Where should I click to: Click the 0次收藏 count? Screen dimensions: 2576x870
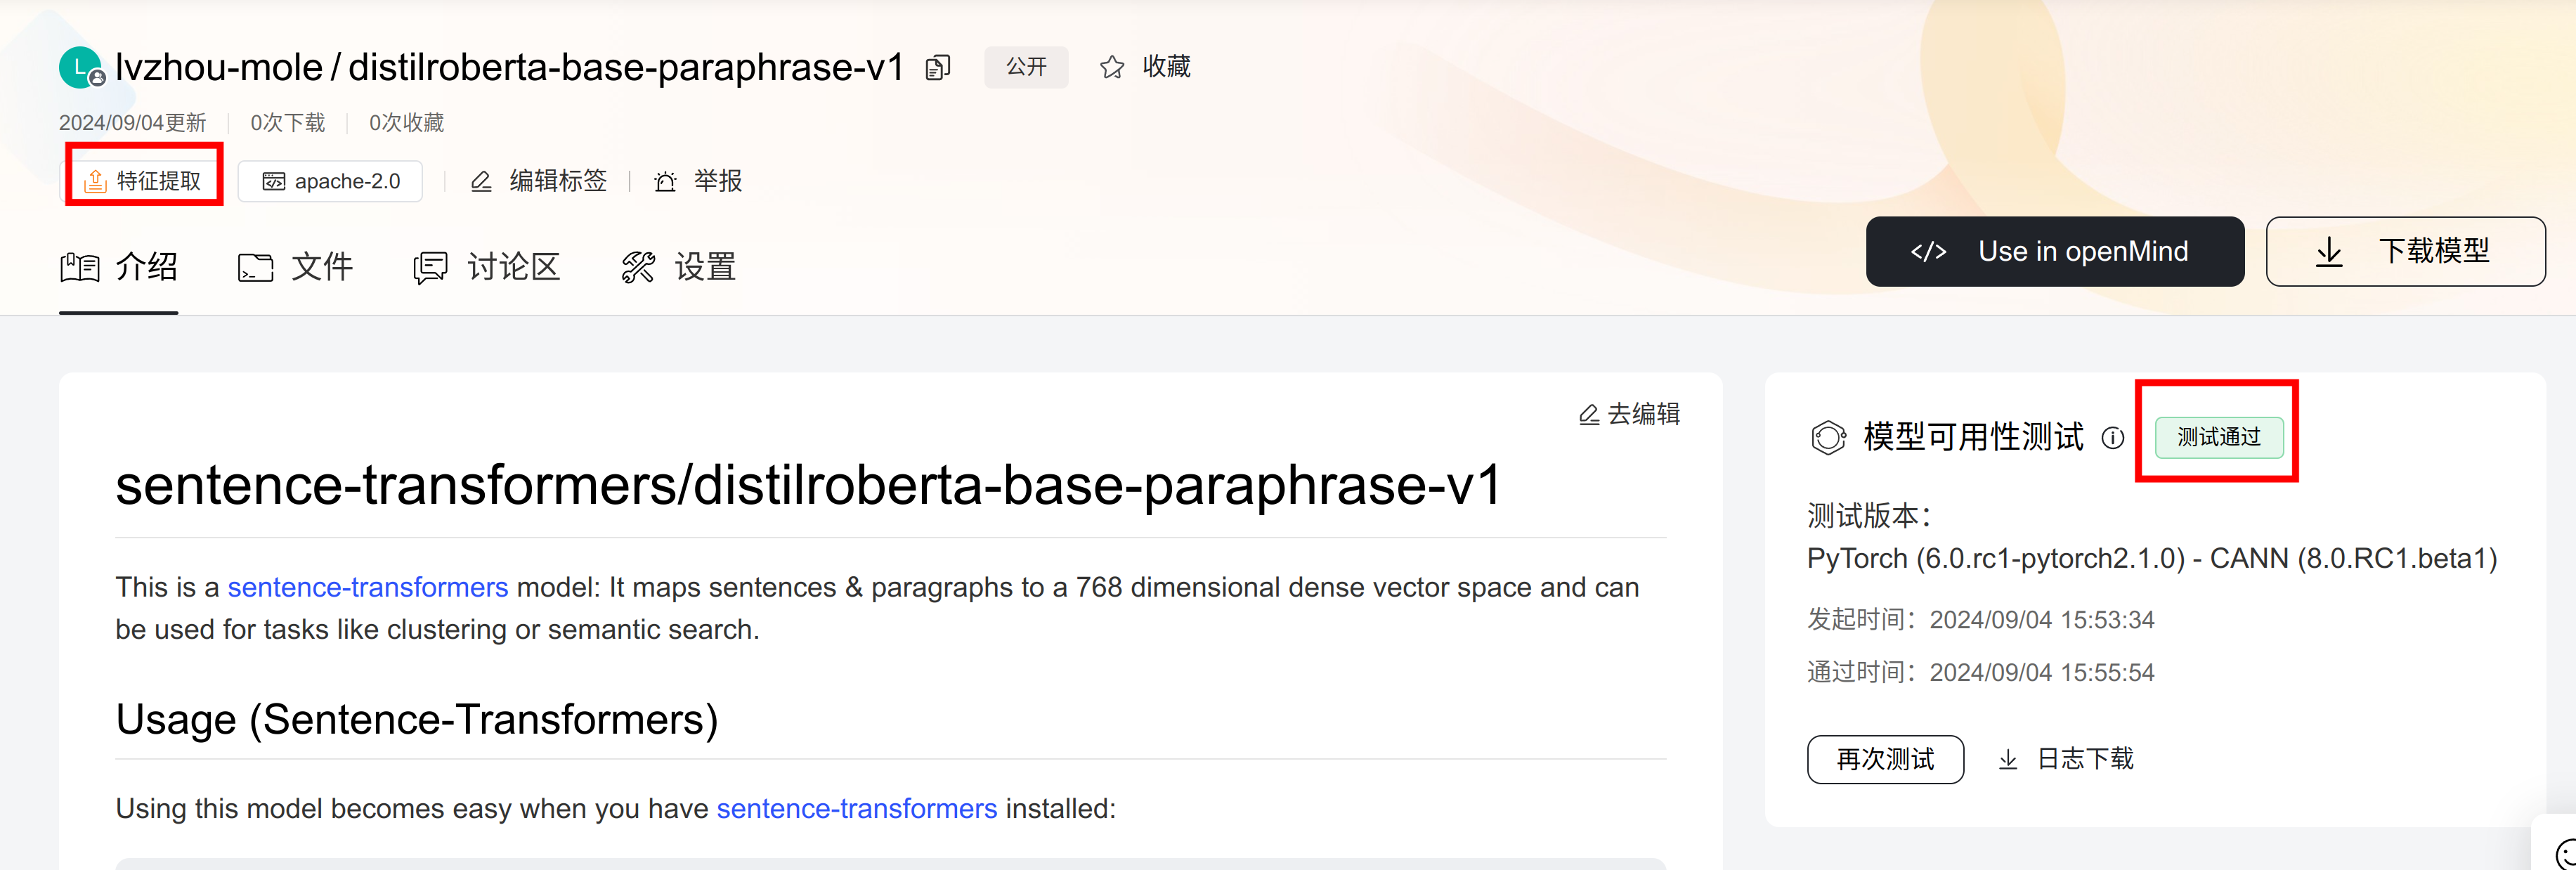point(407,123)
